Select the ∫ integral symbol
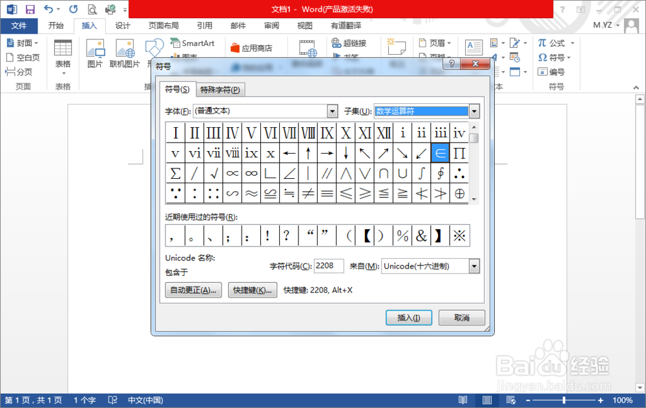 click(x=421, y=173)
